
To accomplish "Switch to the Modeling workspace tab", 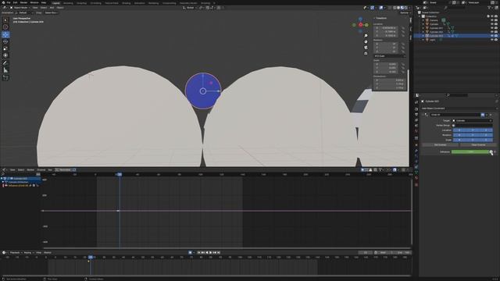I will click(68, 3).
